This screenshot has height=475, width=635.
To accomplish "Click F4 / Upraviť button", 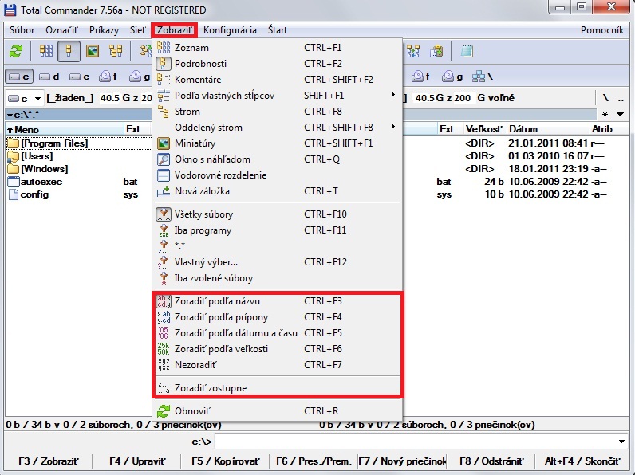I will click(137, 461).
